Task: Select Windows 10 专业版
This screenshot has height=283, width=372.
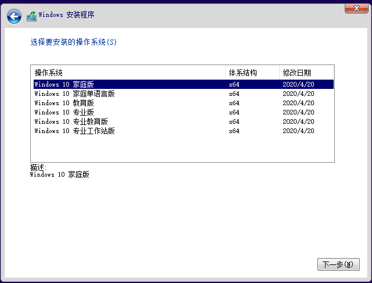Action: click(x=183, y=112)
